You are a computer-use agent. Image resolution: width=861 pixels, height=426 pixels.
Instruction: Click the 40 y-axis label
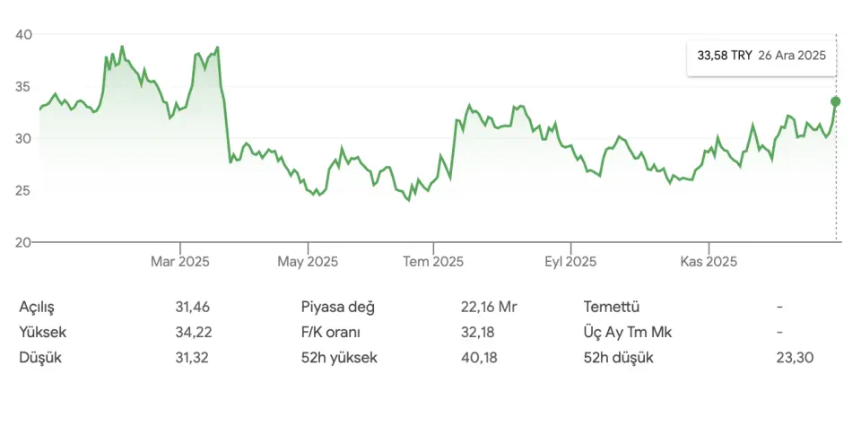(x=23, y=34)
